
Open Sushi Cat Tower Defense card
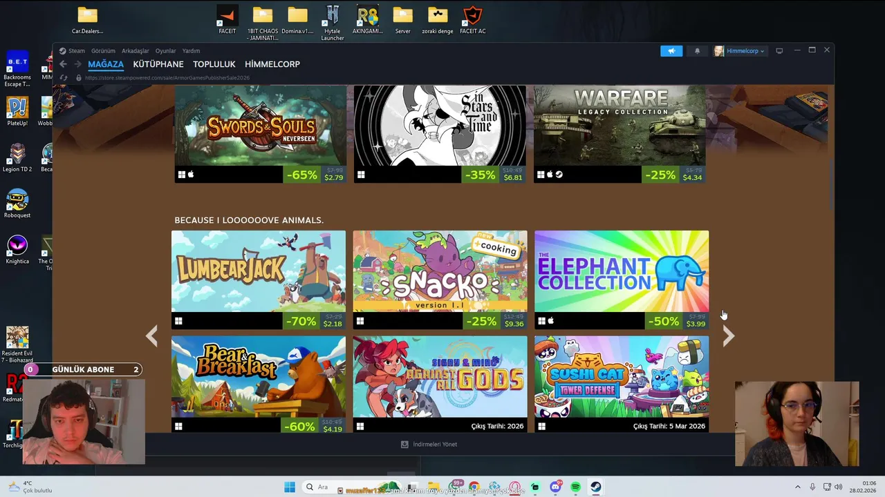(x=622, y=384)
